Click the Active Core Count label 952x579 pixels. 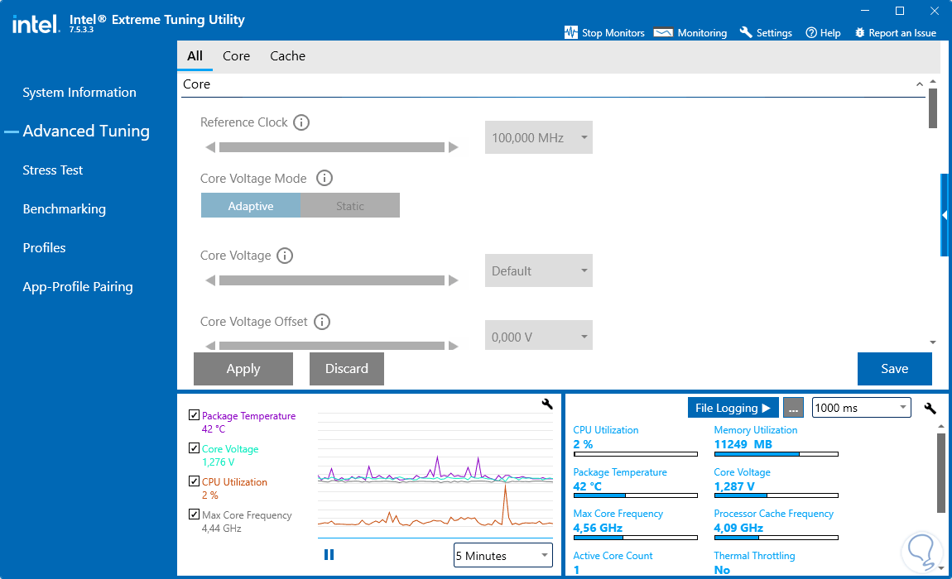click(x=613, y=555)
